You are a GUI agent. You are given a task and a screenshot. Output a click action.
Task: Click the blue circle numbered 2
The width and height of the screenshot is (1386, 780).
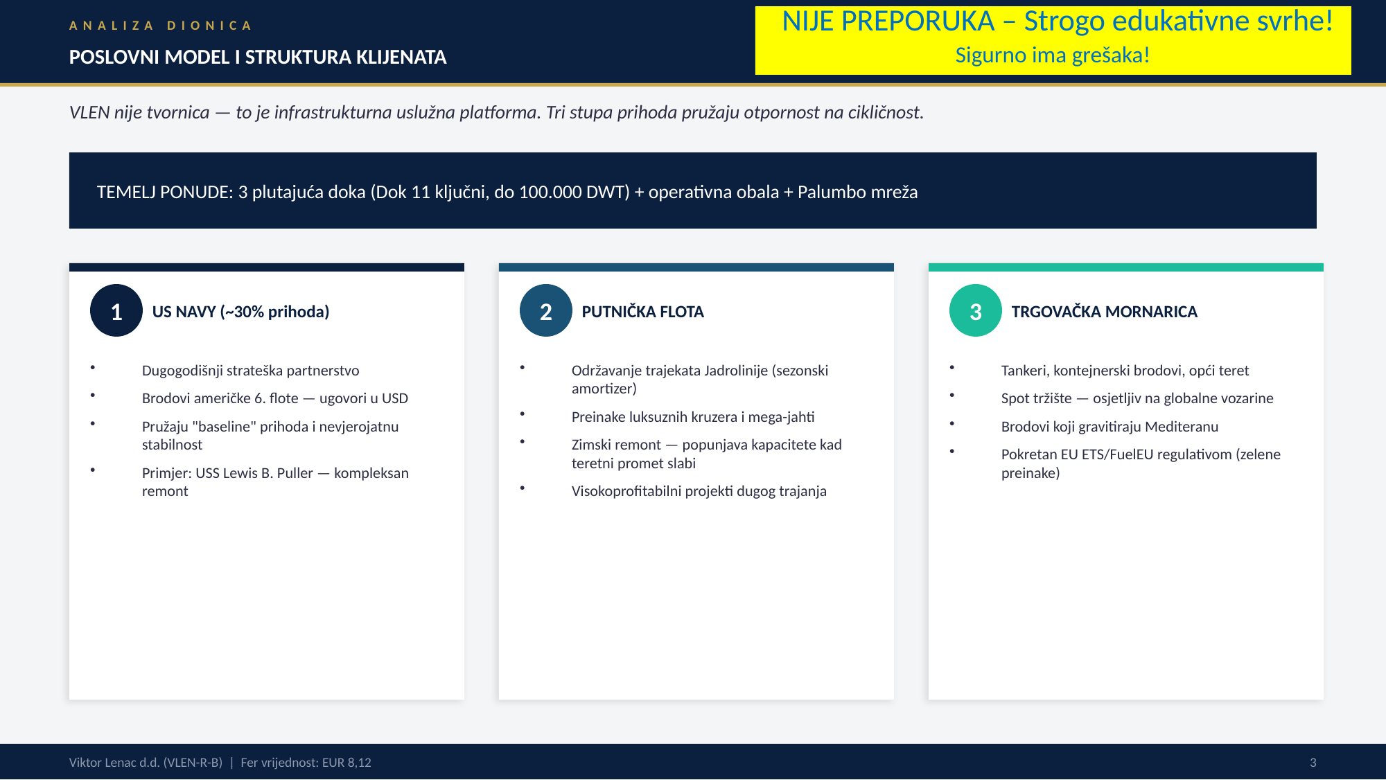pyautogui.click(x=546, y=311)
